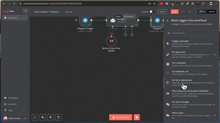
Task: Zoom in on the canvas
Action: click(43, 117)
